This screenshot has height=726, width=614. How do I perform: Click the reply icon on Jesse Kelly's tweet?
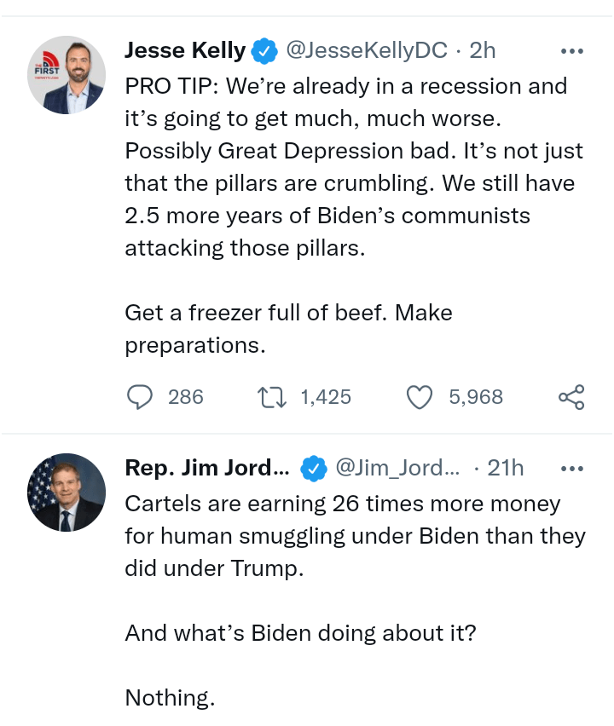(140, 397)
